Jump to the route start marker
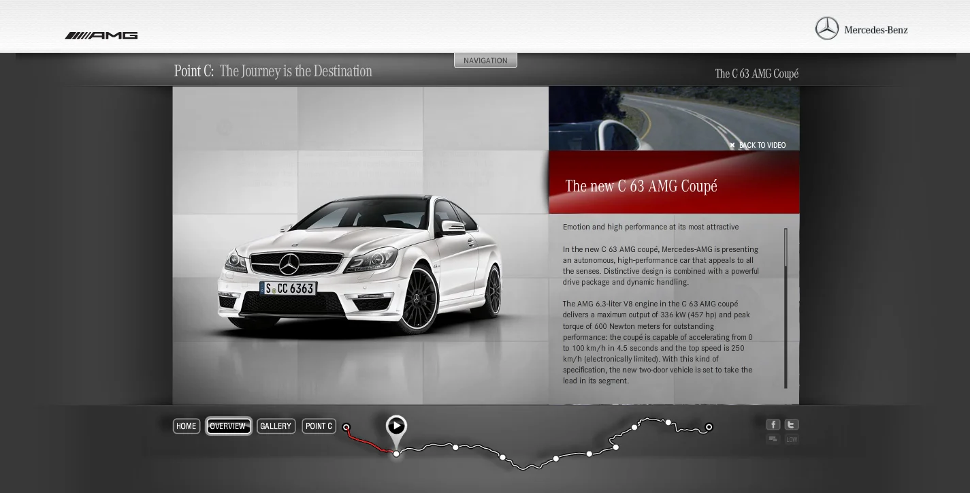The image size is (970, 493). (x=346, y=428)
